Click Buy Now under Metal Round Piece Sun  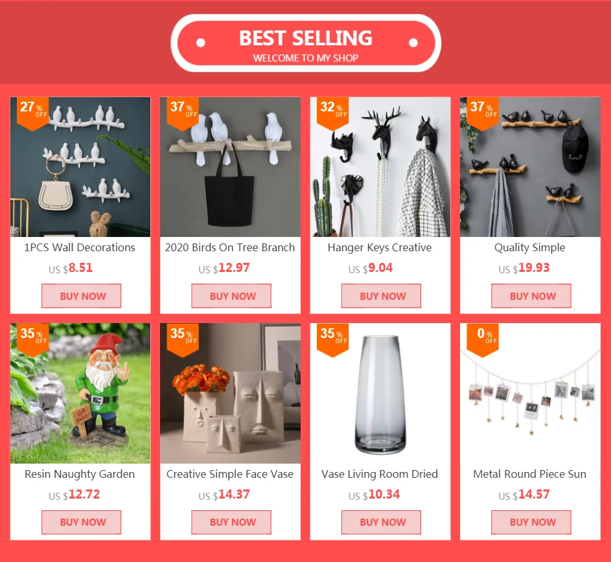tap(531, 523)
